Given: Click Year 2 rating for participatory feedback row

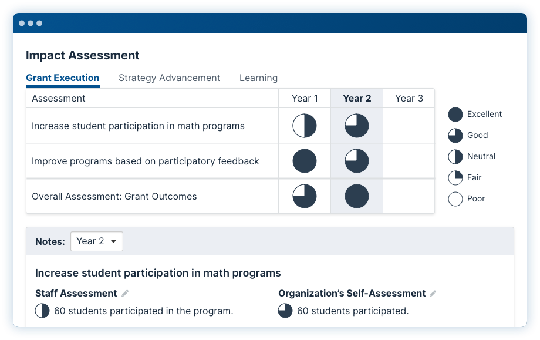Looking at the screenshot, I should pyautogui.click(x=357, y=161).
